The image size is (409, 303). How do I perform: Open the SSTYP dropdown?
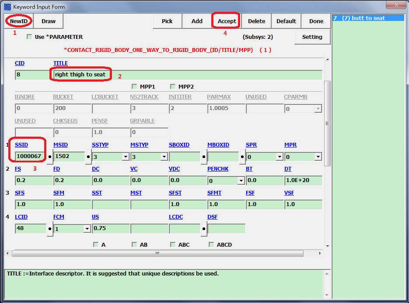click(x=126, y=157)
